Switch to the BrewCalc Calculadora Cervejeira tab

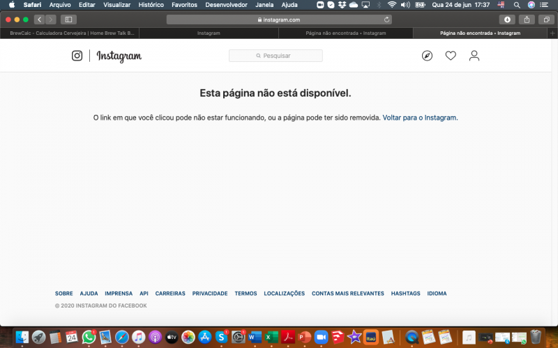click(70, 33)
